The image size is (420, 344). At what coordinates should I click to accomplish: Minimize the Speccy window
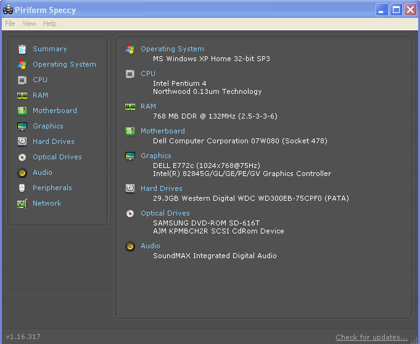(x=382, y=10)
